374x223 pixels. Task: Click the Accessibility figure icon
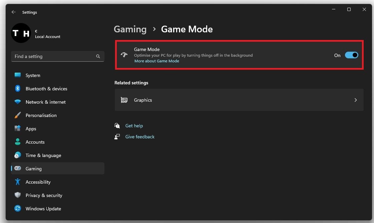[18, 182]
